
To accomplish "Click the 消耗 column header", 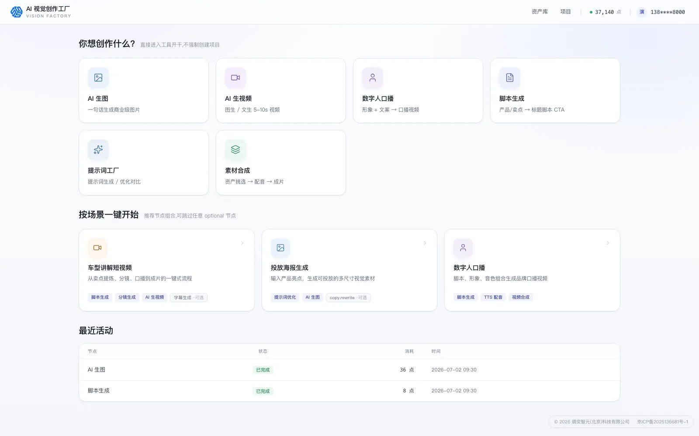I will click(409, 351).
